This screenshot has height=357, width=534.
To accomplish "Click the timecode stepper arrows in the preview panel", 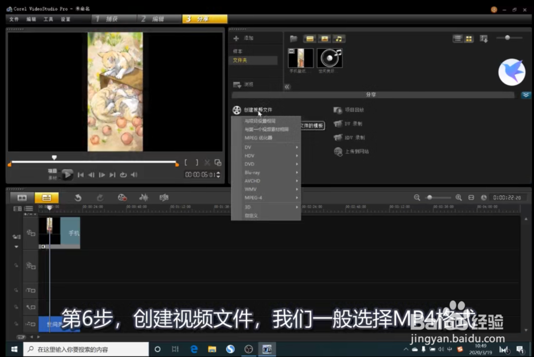I will (218, 174).
